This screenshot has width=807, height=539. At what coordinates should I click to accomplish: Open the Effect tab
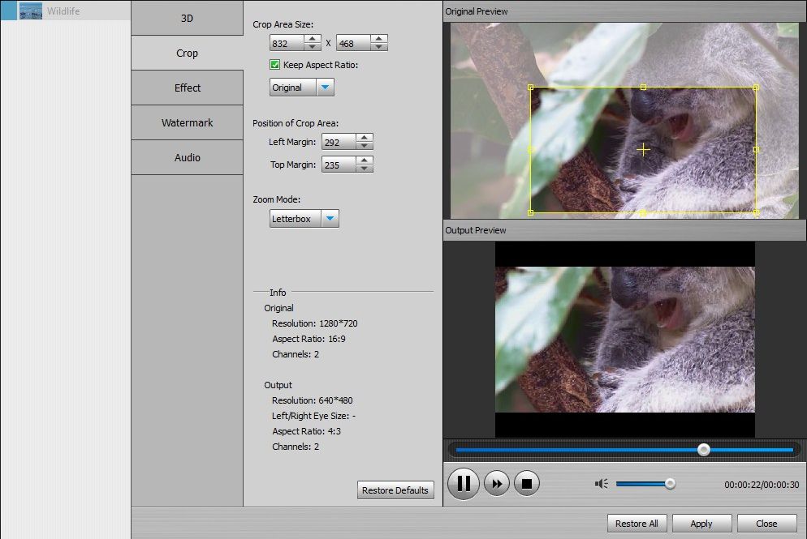tap(187, 88)
